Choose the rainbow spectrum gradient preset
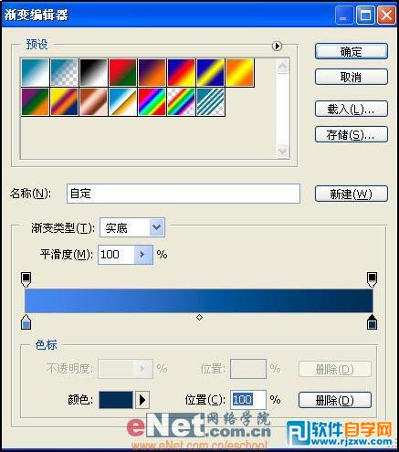Image resolution: width=399 pixels, height=452 pixels. click(x=152, y=102)
